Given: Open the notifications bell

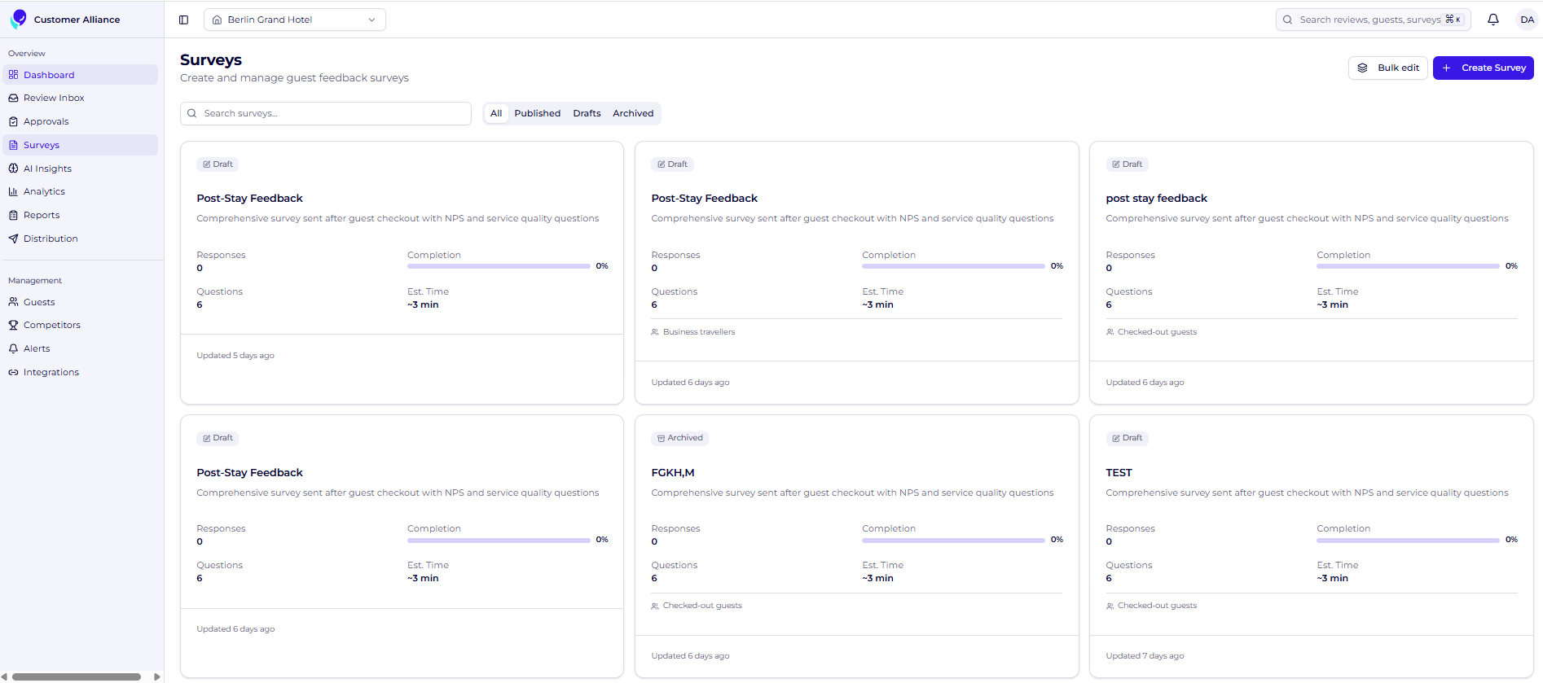Looking at the screenshot, I should pos(1493,20).
